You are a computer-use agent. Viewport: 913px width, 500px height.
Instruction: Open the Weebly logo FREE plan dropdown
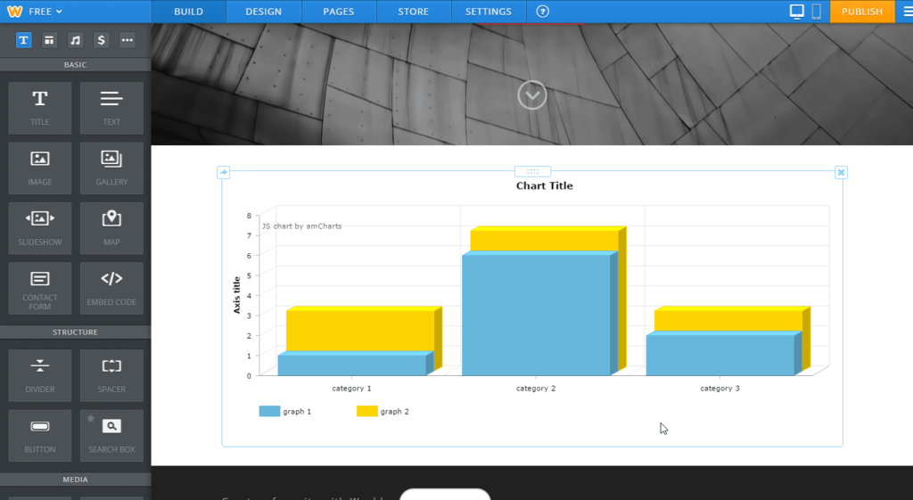click(35, 11)
